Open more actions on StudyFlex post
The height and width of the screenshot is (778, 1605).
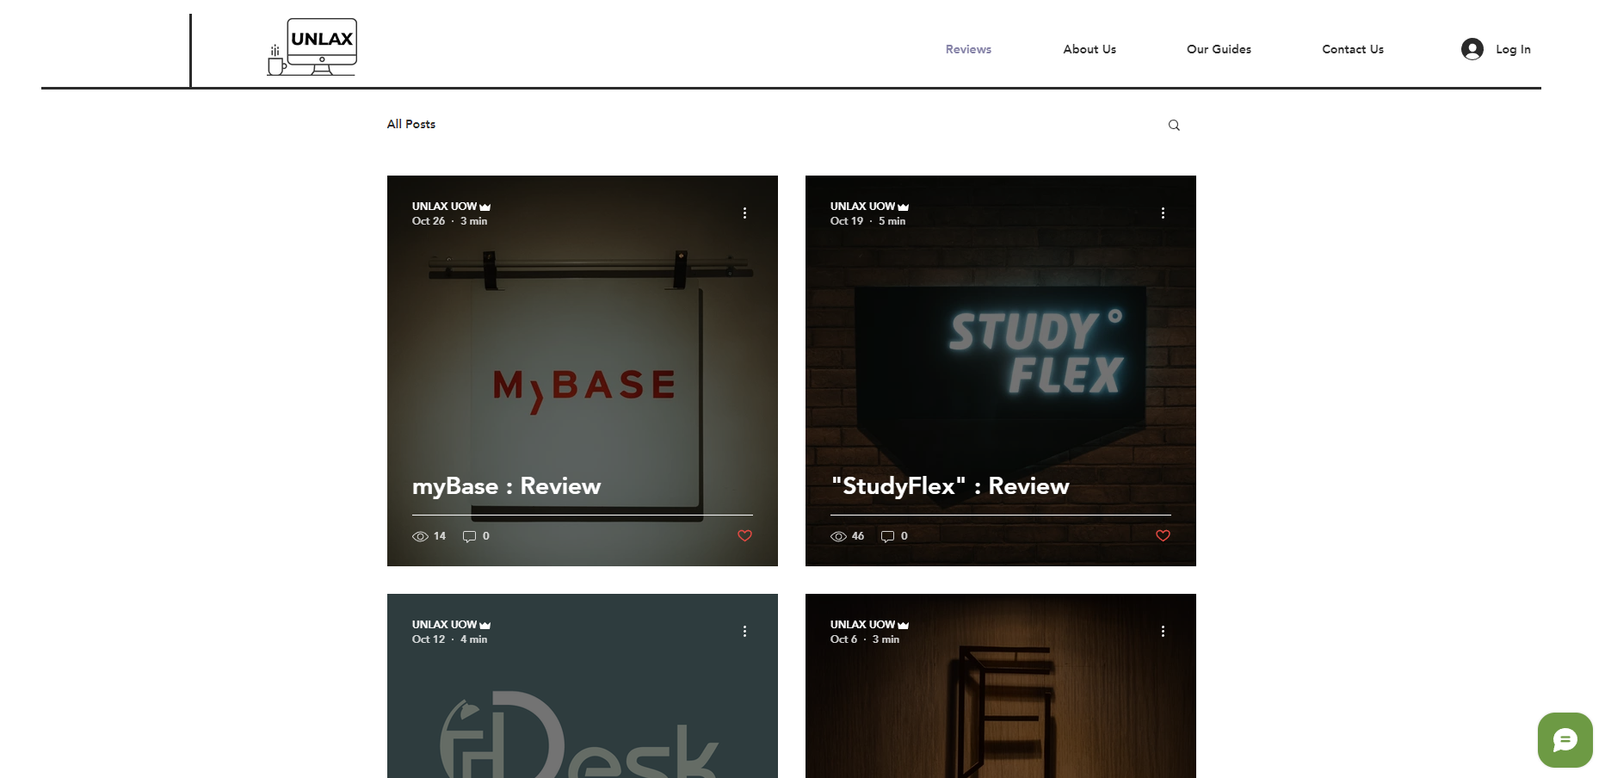click(1163, 213)
